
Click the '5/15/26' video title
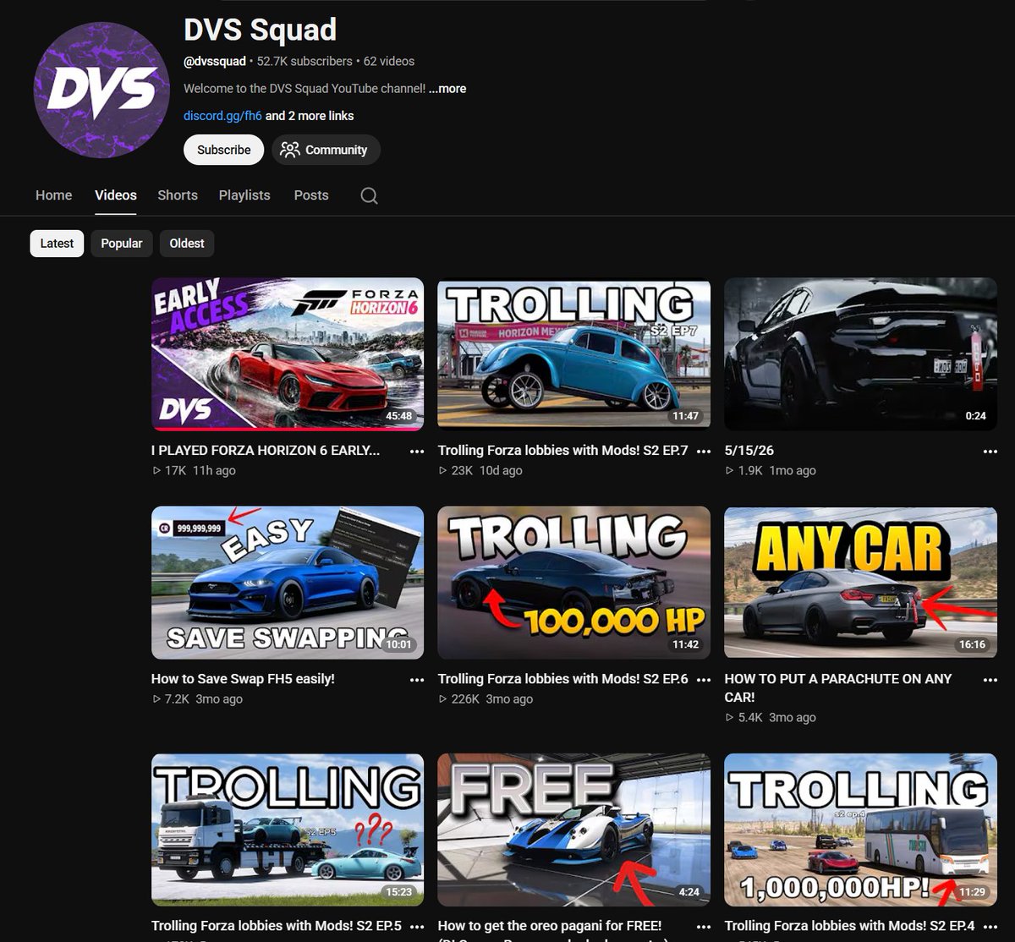pos(749,451)
